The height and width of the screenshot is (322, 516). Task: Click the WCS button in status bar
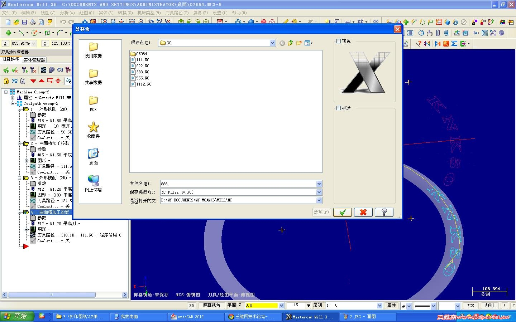pyautogui.click(x=470, y=306)
